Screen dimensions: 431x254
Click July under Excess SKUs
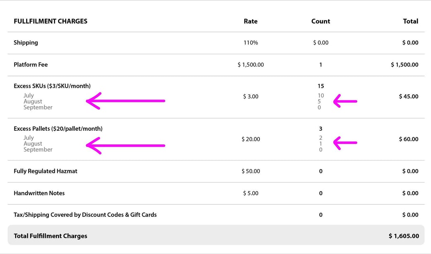pyautogui.click(x=29, y=96)
